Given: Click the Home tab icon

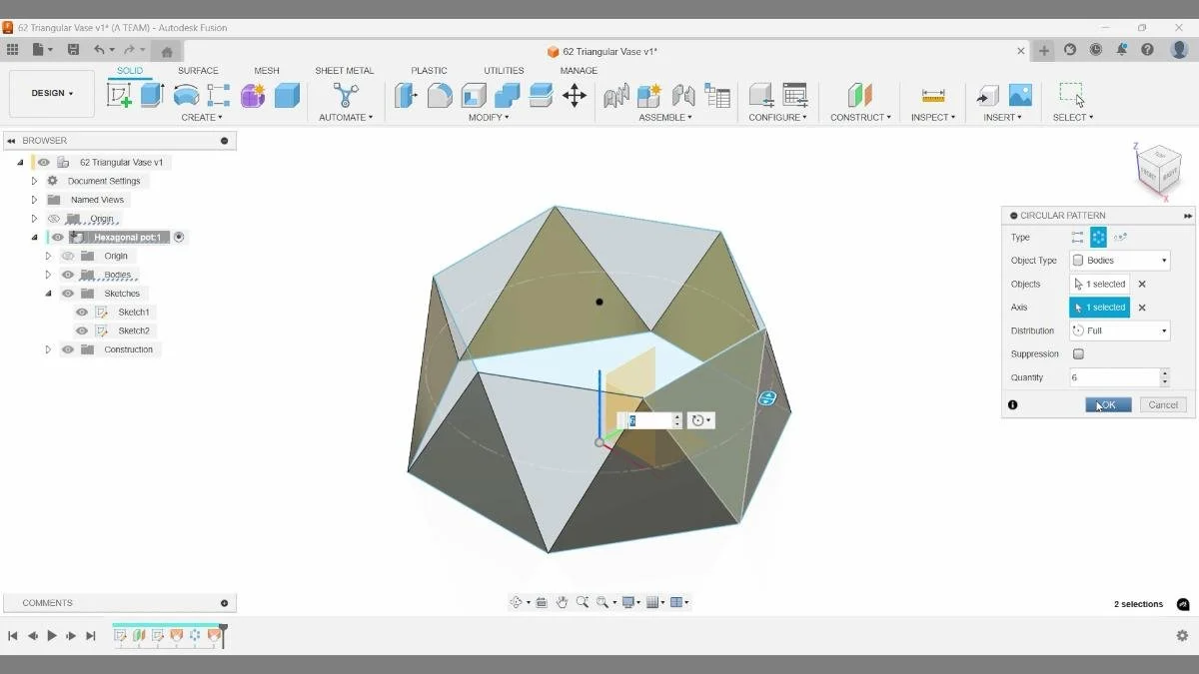Looking at the screenshot, I should coord(167,51).
